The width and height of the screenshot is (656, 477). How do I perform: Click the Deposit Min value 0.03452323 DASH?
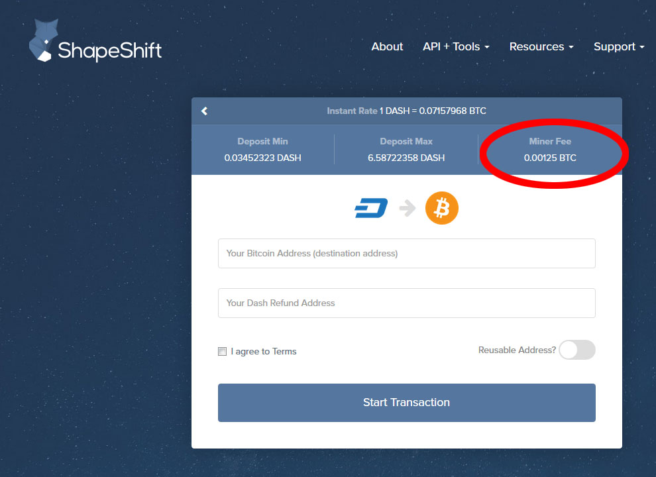click(x=263, y=158)
